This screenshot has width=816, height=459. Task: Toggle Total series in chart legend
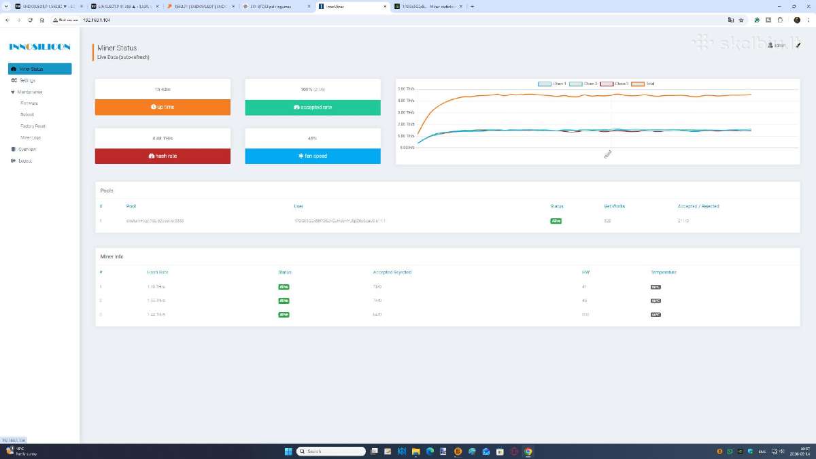[643, 84]
